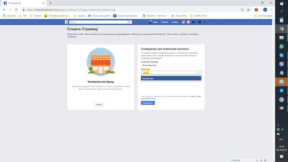Open the Outsourcing.team bookmark
This screenshot has height=162, width=288.
[99, 16]
